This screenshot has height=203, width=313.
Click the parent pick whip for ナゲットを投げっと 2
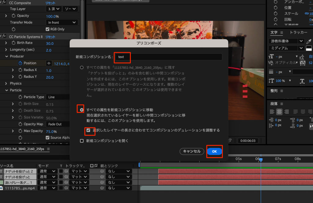(x=102, y=171)
